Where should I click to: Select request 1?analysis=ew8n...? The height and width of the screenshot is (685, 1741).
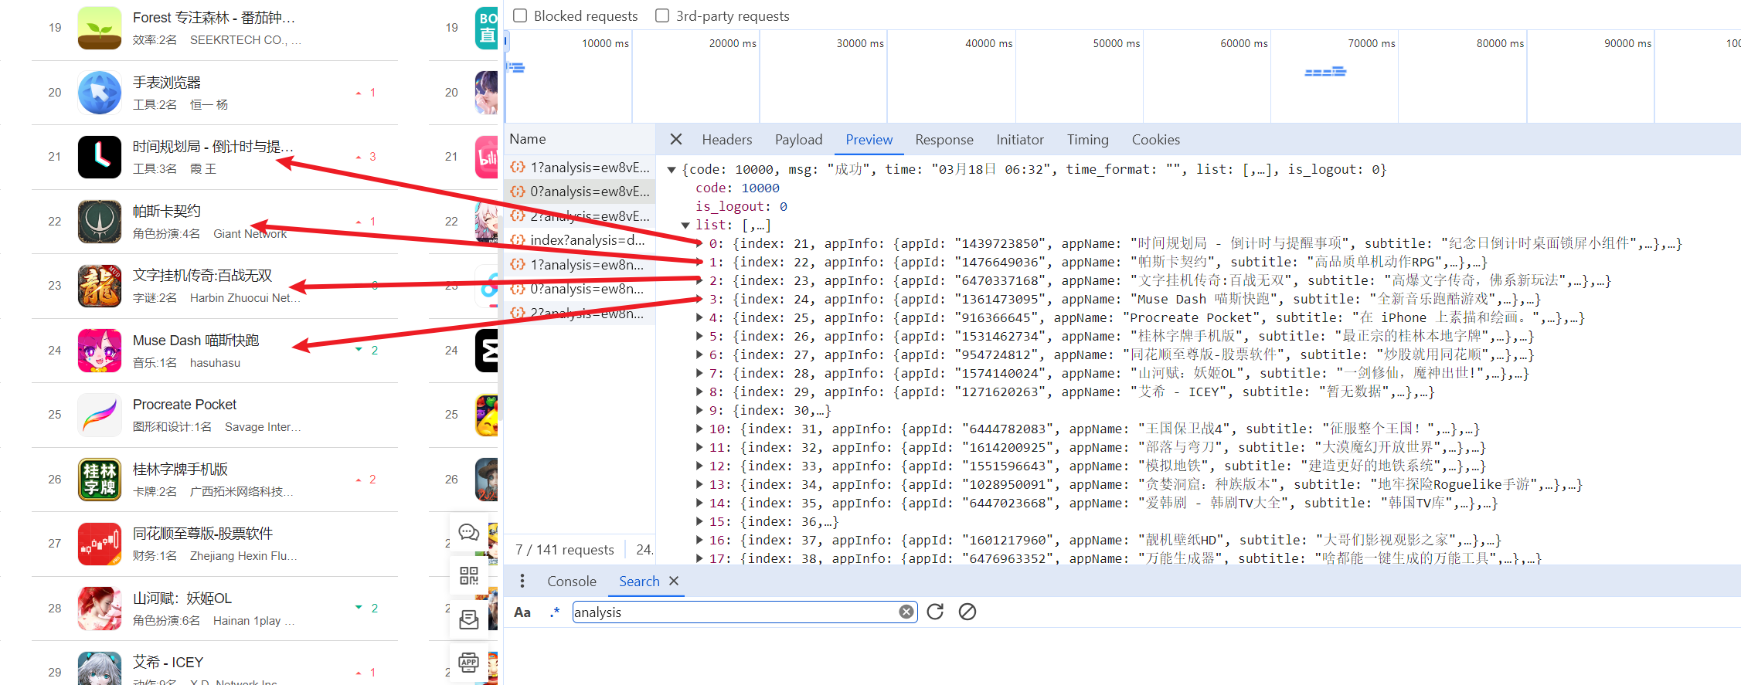pos(580,265)
